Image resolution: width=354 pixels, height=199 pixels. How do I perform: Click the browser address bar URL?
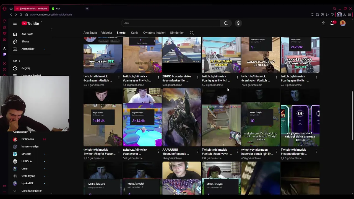tap(51, 15)
